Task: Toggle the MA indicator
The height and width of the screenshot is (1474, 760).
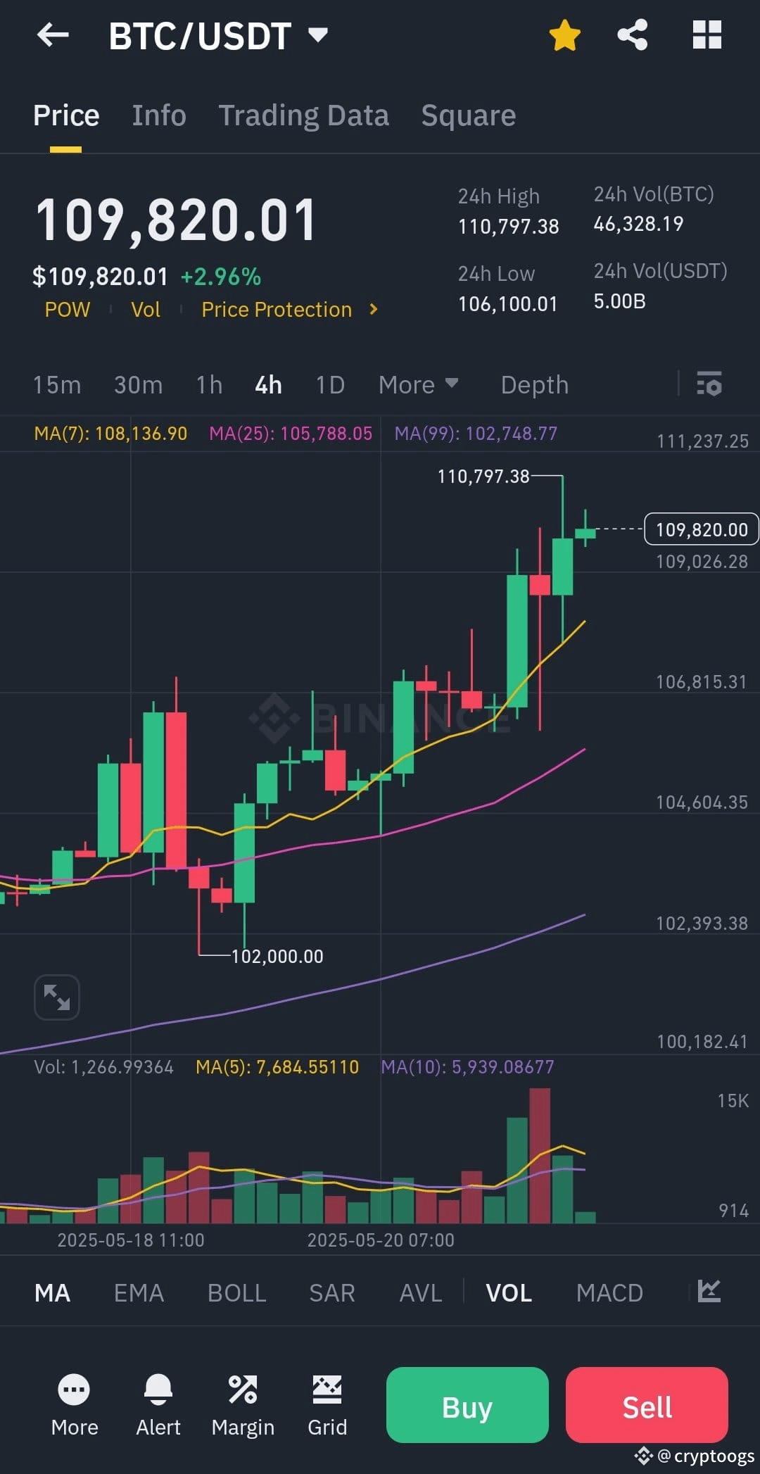Action: coord(52,1292)
